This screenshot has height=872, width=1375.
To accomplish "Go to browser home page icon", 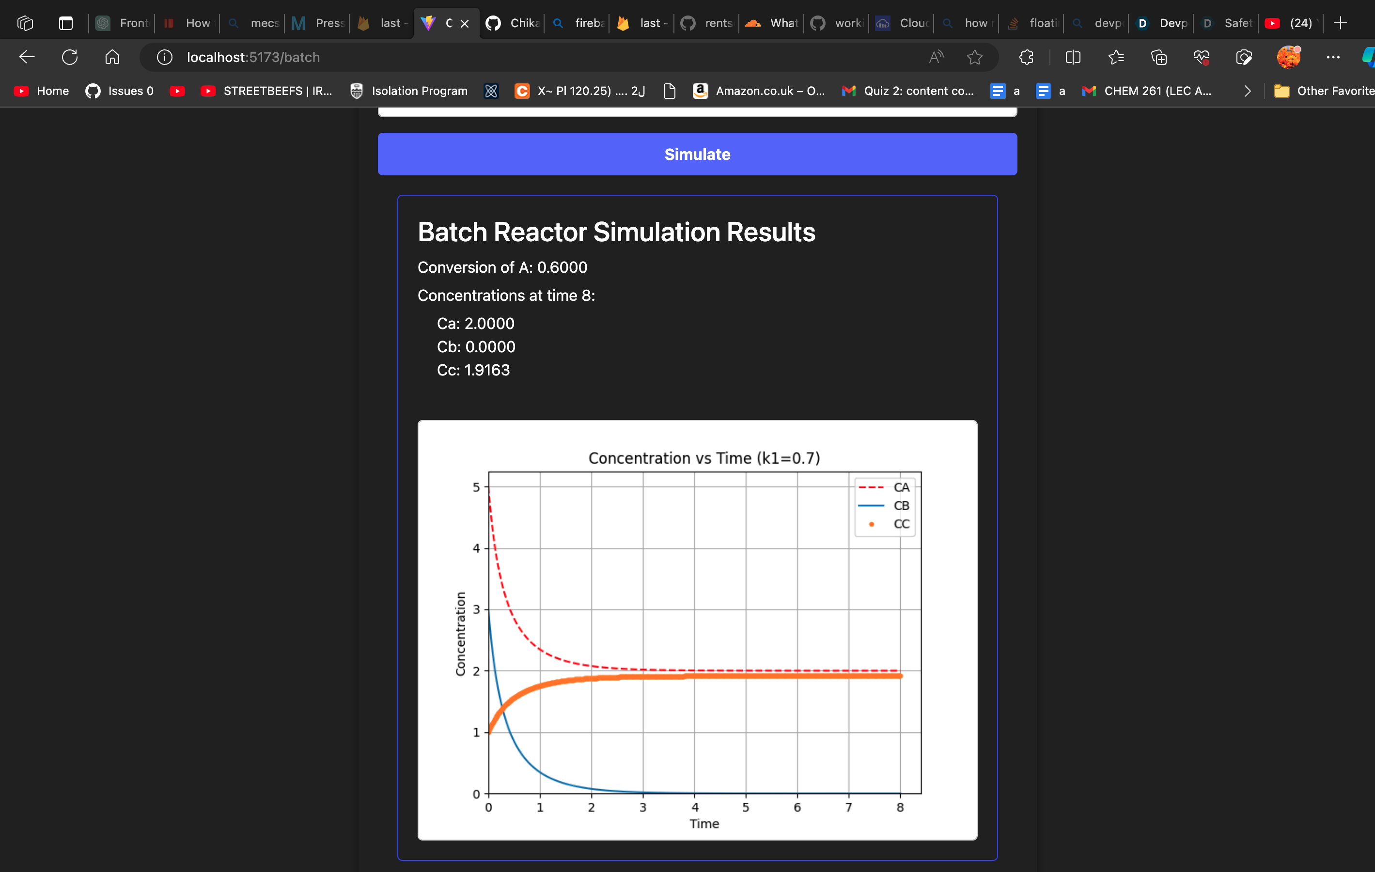I will click(112, 57).
